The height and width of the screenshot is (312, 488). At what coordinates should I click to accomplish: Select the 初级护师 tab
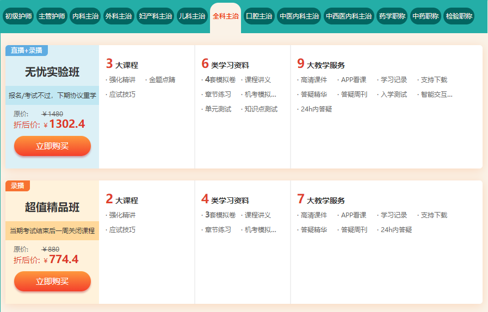click(x=18, y=16)
